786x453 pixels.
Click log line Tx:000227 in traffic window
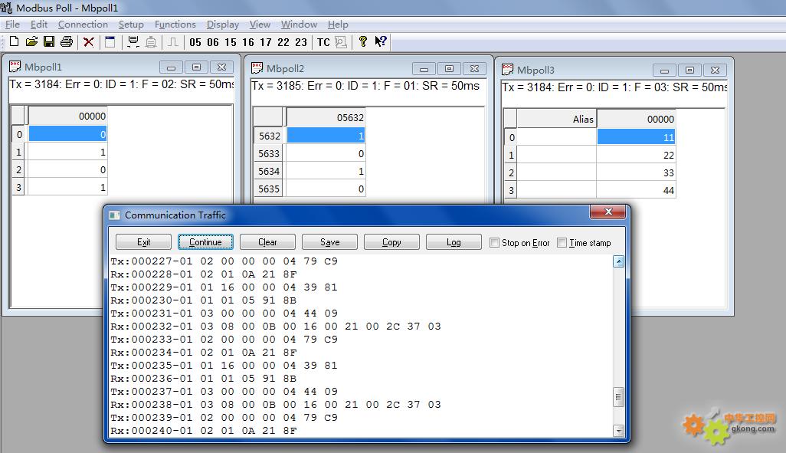(224, 261)
